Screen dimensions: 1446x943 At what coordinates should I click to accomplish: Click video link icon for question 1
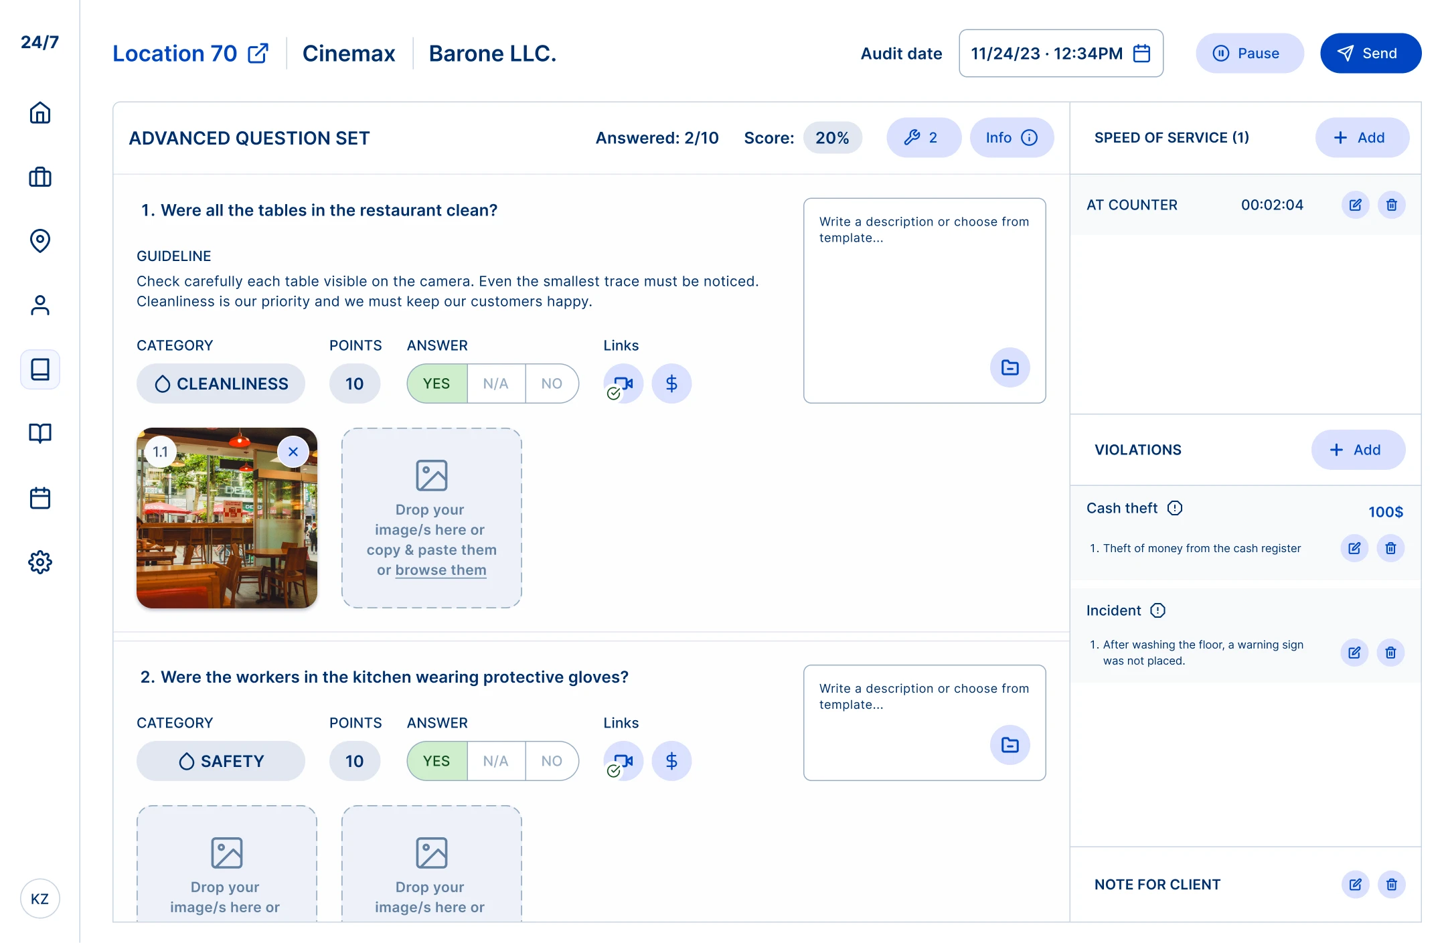623,383
